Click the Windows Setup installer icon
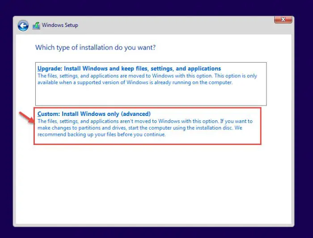Viewport: 313px width, 238px height. click(x=36, y=25)
